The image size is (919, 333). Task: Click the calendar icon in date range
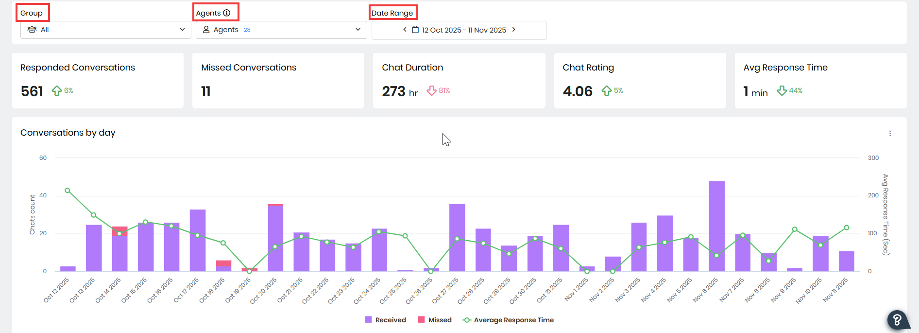(x=415, y=30)
